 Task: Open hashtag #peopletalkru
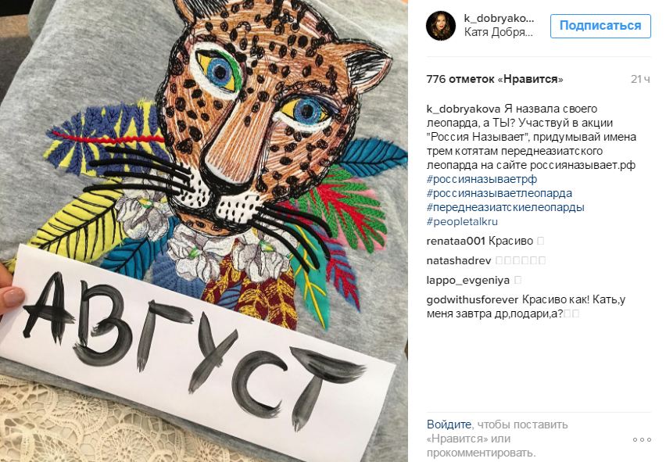(462, 221)
